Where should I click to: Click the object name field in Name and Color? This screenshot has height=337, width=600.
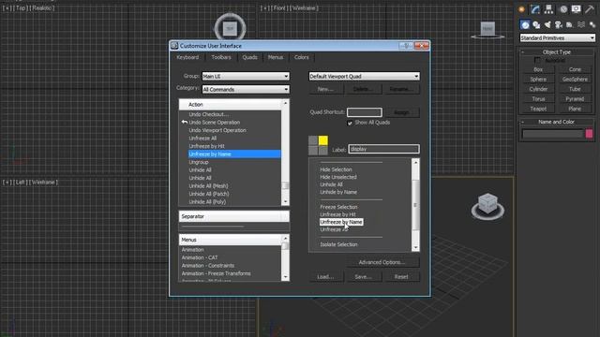click(x=553, y=133)
